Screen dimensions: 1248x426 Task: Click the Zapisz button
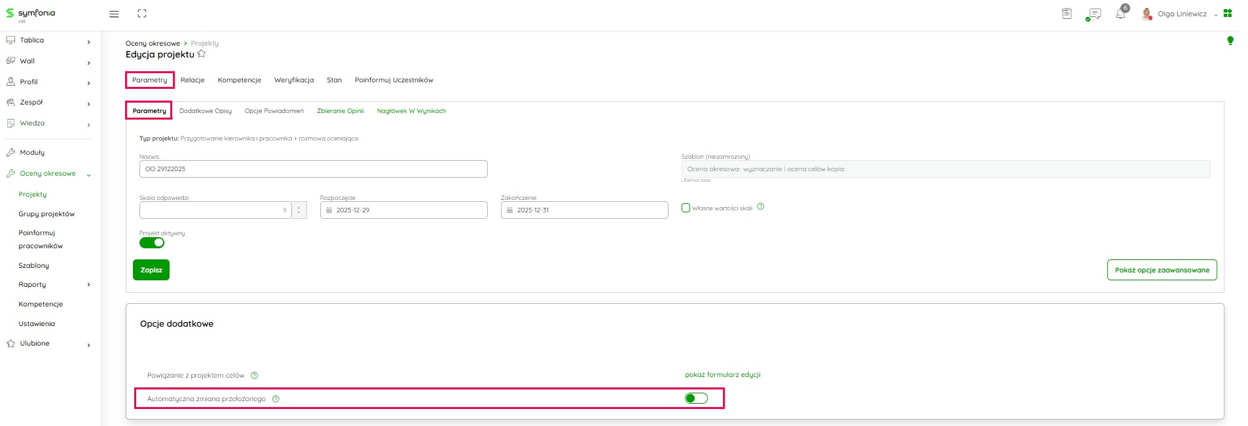click(151, 270)
